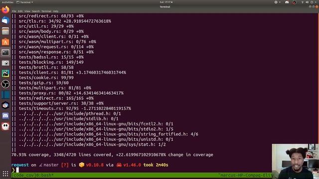Launch PyCharm from the dock

[x=5, y=74]
